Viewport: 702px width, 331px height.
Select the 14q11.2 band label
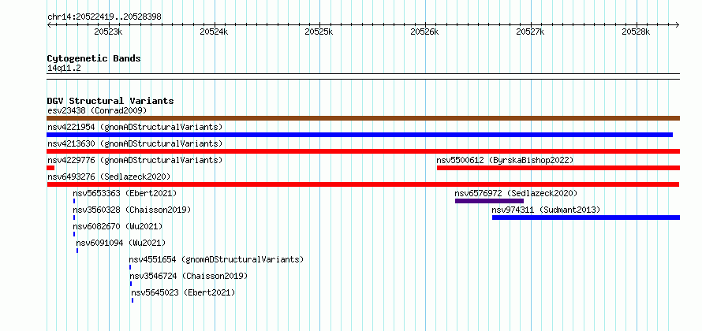tap(64, 68)
